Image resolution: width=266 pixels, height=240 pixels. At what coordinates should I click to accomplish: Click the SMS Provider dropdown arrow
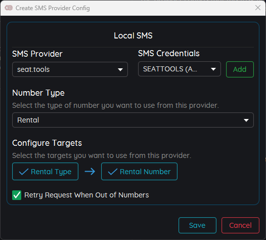click(x=120, y=70)
